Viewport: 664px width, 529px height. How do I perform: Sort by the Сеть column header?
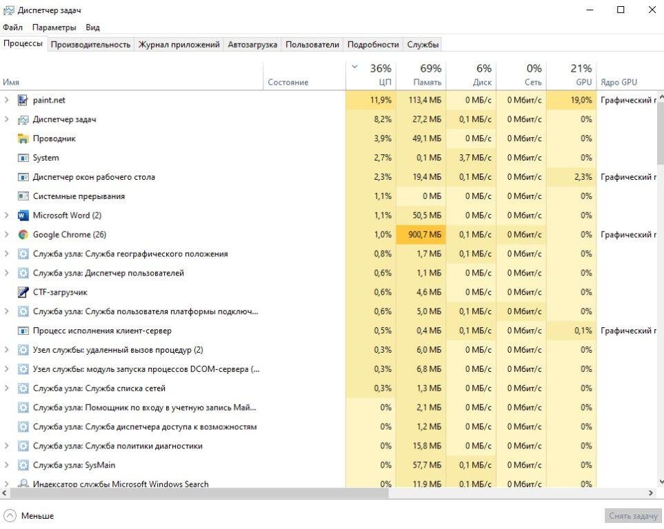[521, 75]
